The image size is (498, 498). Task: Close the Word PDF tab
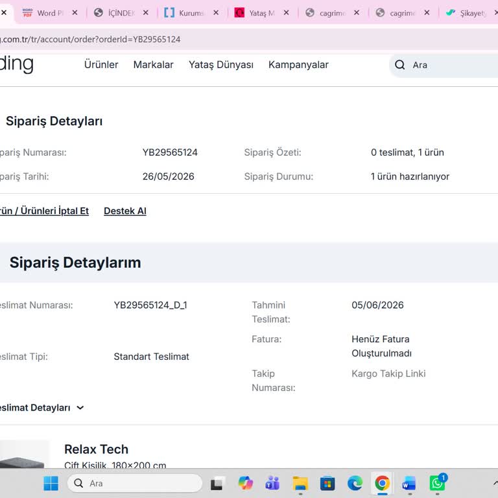75,13
